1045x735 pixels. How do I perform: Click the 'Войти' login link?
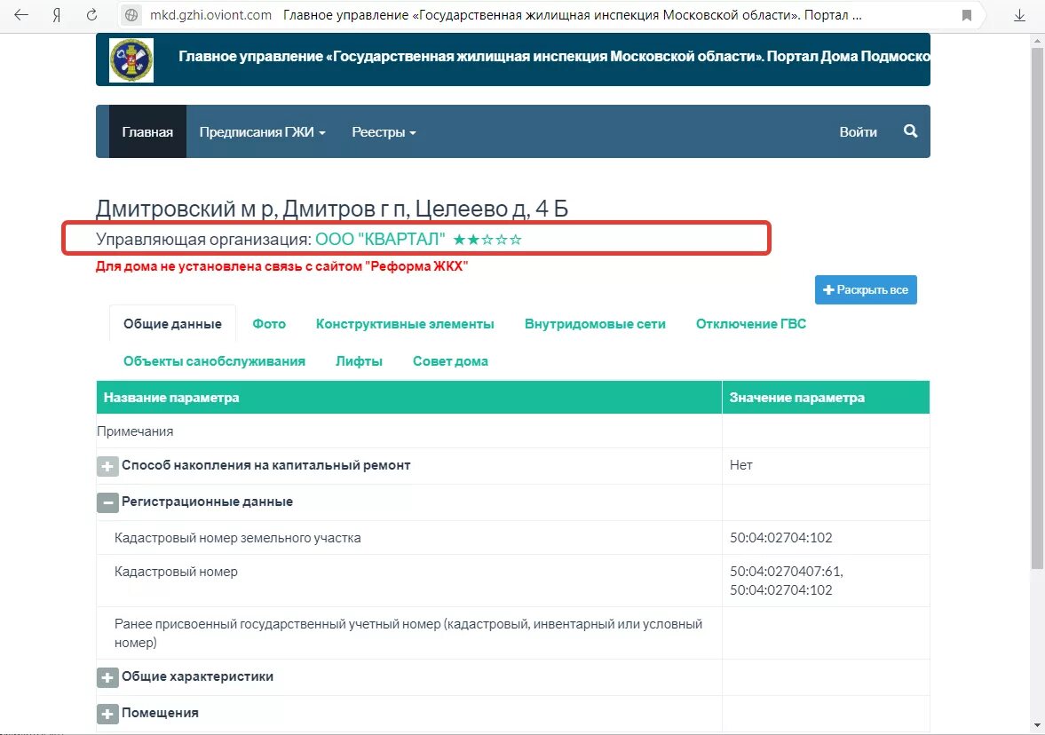coord(858,132)
